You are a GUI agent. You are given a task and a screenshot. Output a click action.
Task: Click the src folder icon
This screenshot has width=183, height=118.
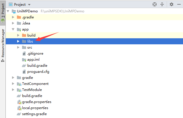[24, 47]
